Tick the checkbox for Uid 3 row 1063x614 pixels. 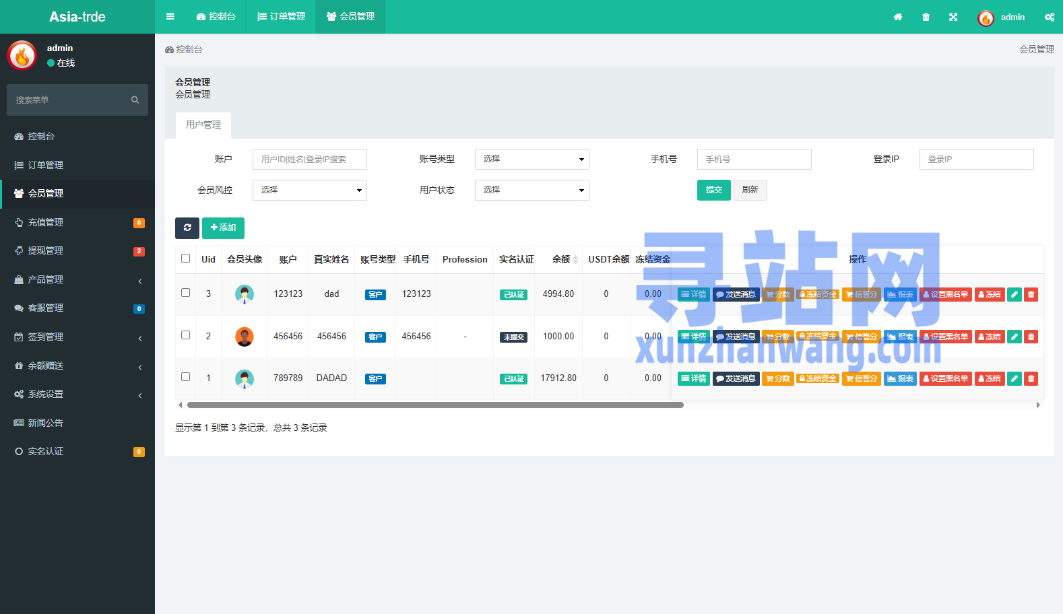coord(185,293)
